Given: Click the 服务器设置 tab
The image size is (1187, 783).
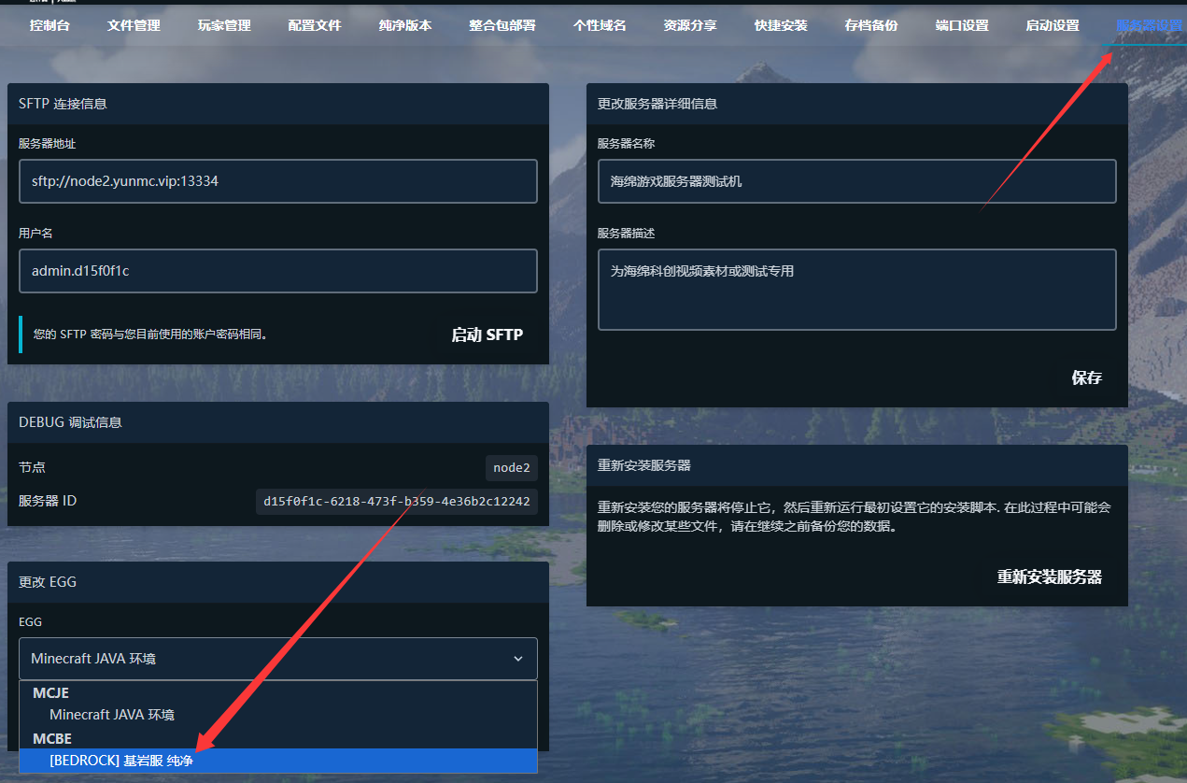Looking at the screenshot, I should [1149, 25].
